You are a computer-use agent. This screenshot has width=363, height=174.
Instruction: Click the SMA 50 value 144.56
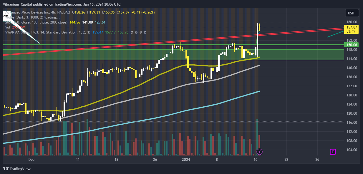pos(75,22)
